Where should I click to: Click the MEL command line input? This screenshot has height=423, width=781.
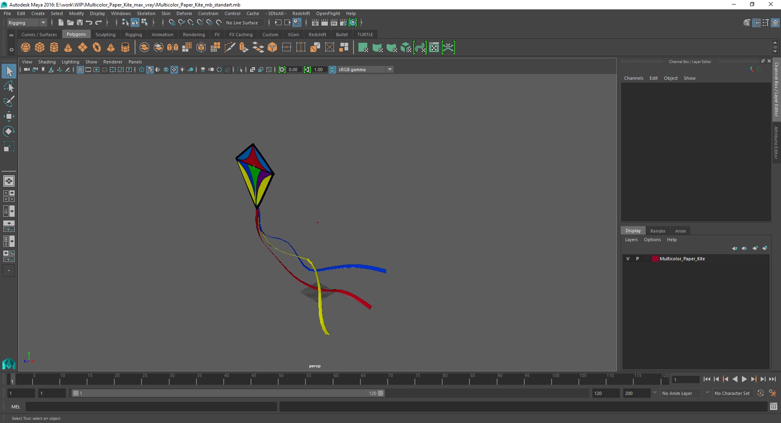151,406
